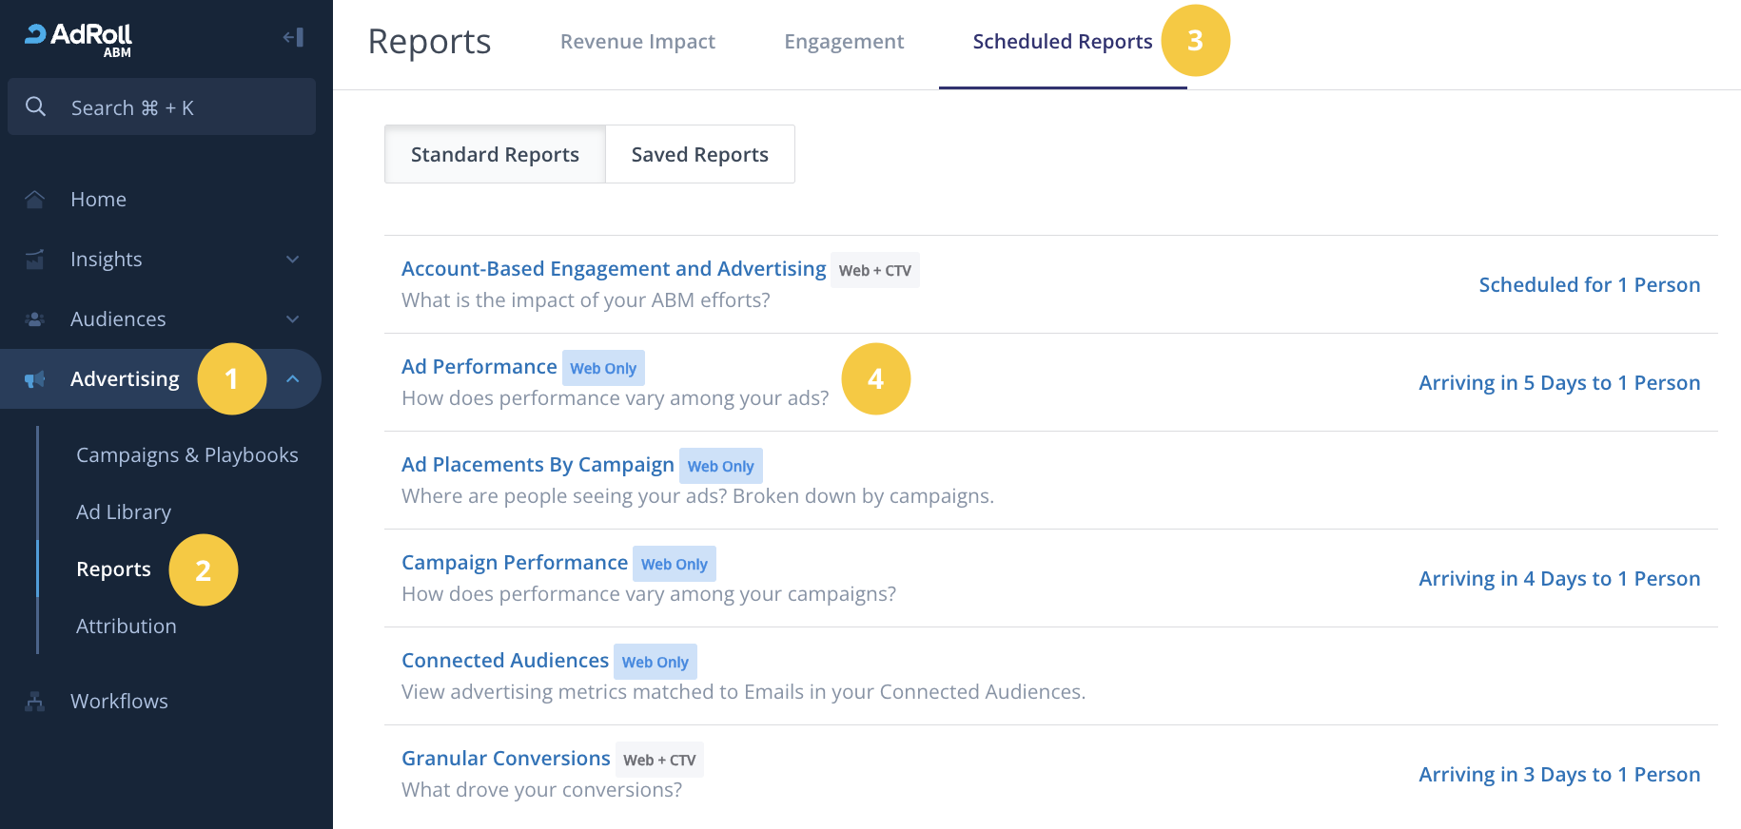The height and width of the screenshot is (829, 1741).
Task: Open the Ad Performance report
Action: pos(479,367)
